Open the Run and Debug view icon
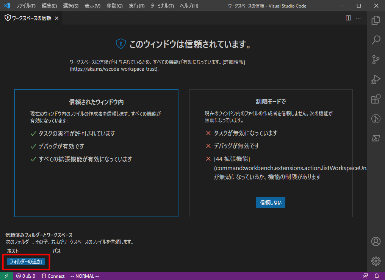This screenshot has width=385, height=280. [376, 79]
